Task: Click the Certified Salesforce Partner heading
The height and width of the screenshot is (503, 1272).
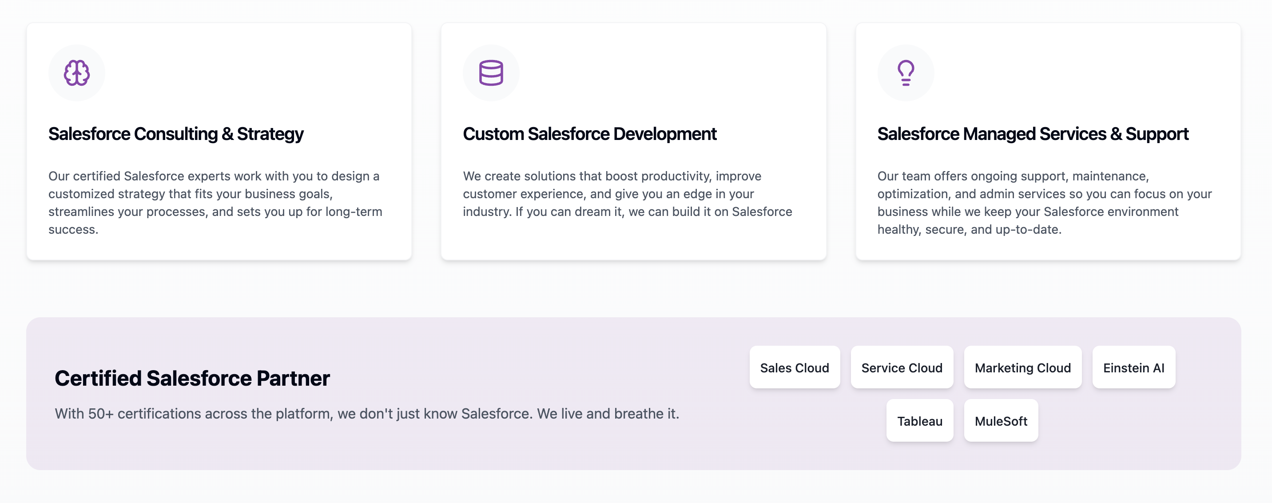Action: coord(192,379)
